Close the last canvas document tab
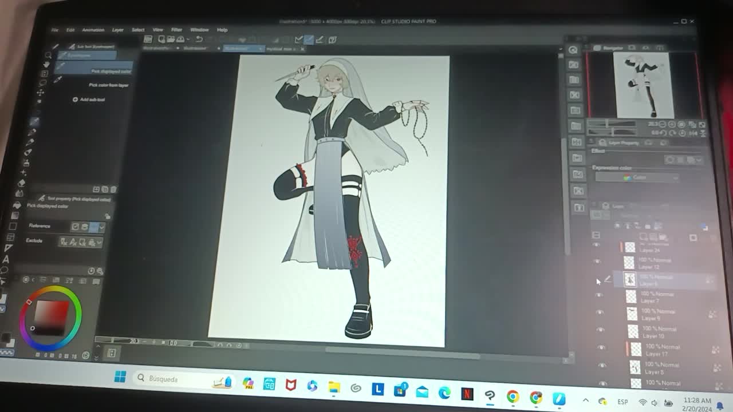Screen dimensions: 733x412 tap(302, 49)
